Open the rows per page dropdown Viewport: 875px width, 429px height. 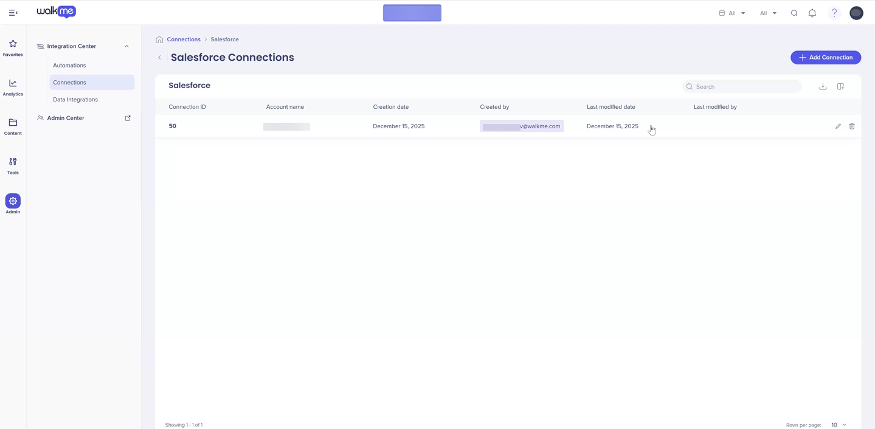pyautogui.click(x=839, y=425)
